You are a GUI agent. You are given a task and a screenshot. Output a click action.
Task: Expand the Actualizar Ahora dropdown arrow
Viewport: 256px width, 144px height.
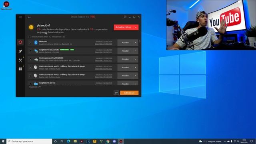[136, 28]
